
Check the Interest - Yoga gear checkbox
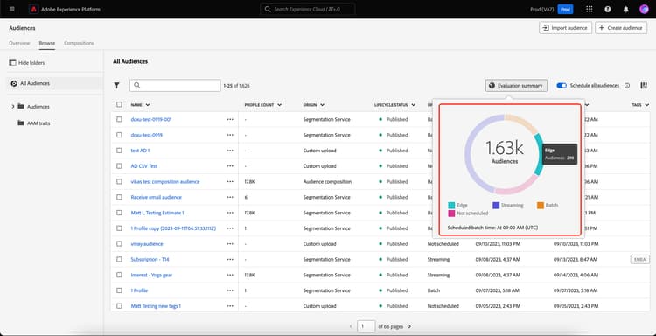pos(119,275)
